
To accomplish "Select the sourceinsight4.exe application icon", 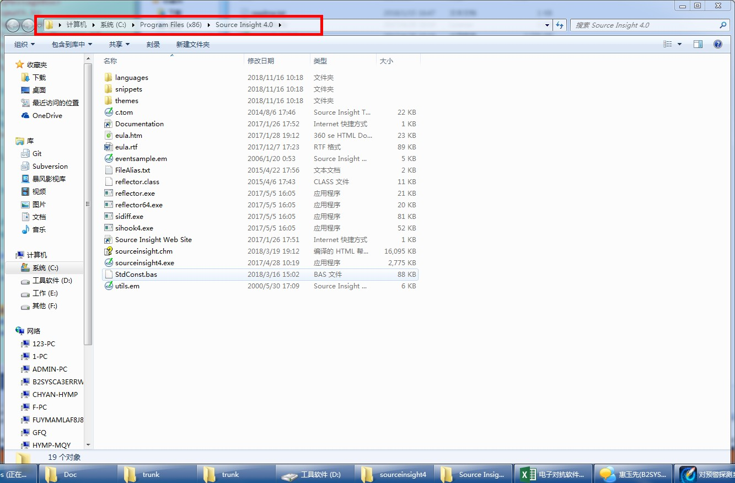I will (109, 263).
